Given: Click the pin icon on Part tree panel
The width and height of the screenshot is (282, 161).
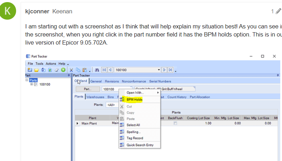Looking at the screenshot, I should click(x=69, y=75).
